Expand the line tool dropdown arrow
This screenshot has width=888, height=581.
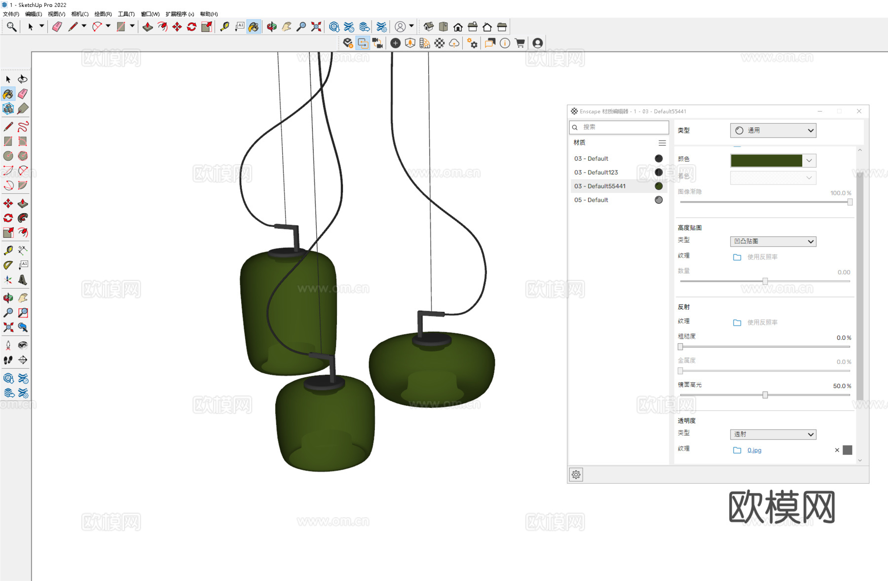pos(84,26)
